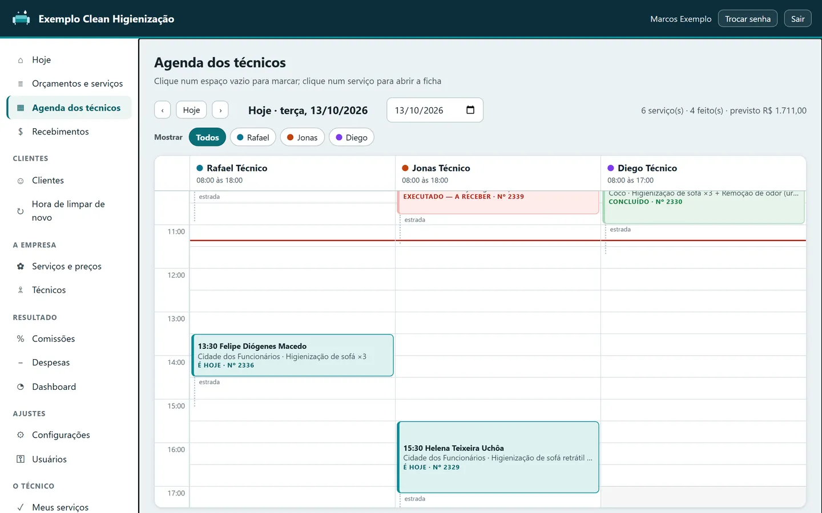Click the house icon beside Hoje
822x513 pixels.
click(21, 60)
